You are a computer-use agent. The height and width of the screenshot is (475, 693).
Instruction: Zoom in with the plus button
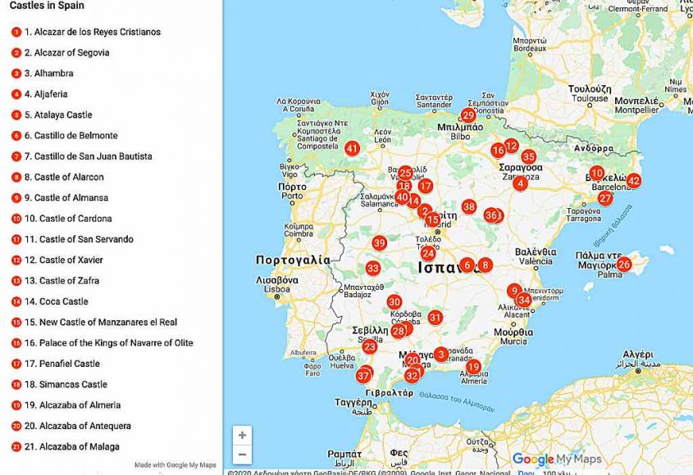pos(242,435)
